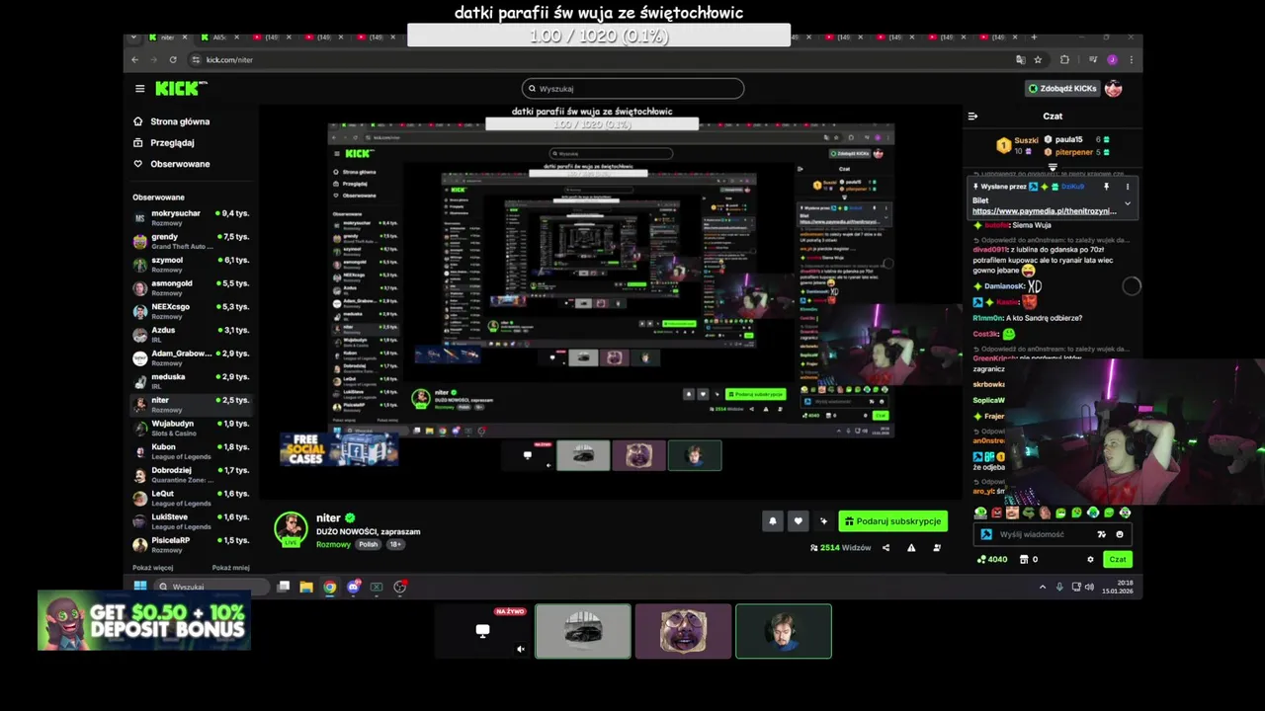Open Dobrodziej channel in followed list
Viewport: 1265px width, 711px height.
191,474
